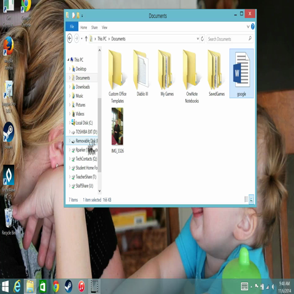Select the google Word document
This screenshot has height=294, width=294.
point(242,73)
